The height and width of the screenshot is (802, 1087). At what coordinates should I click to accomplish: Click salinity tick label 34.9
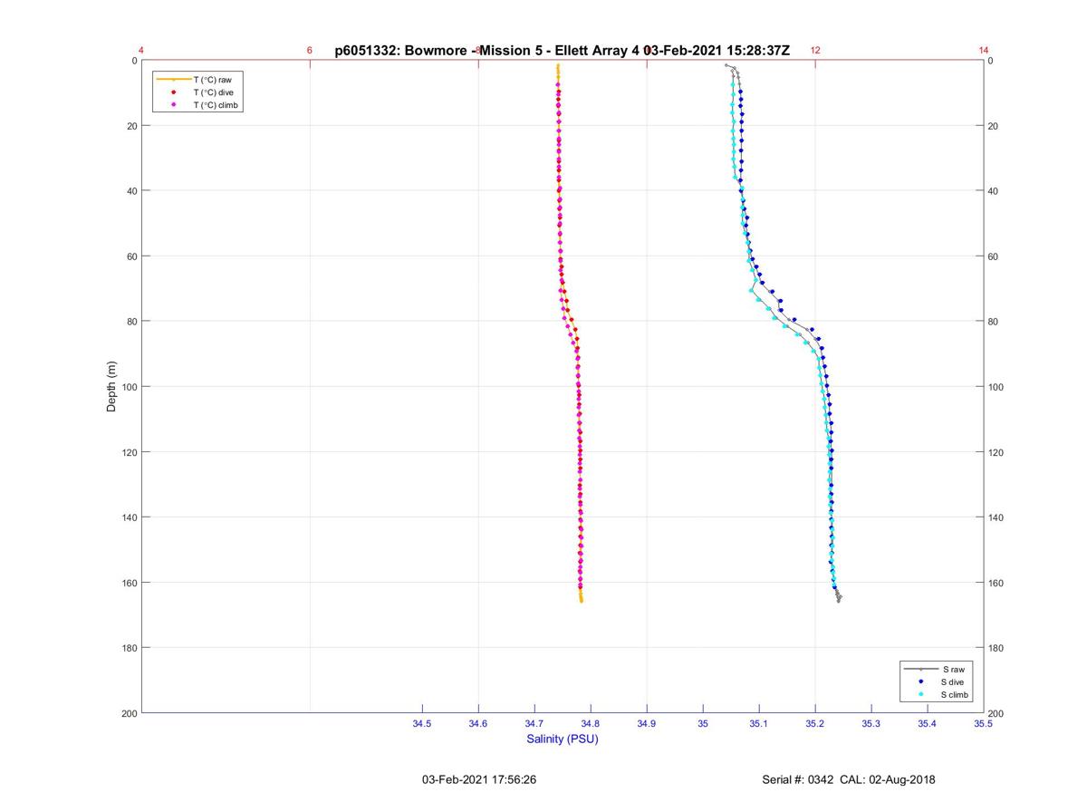point(647,724)
